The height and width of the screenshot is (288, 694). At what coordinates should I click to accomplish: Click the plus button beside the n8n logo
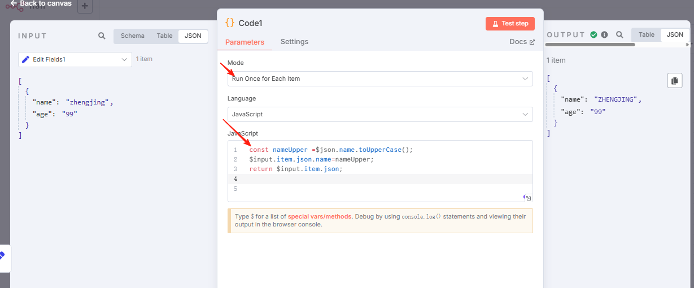(x=84, y=7)
